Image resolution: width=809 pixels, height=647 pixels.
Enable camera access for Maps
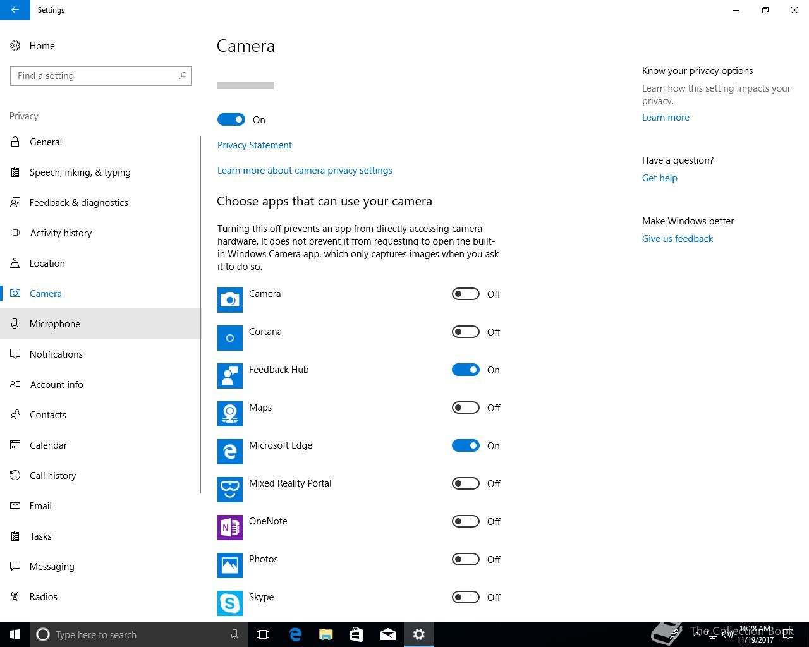[466, 408]
